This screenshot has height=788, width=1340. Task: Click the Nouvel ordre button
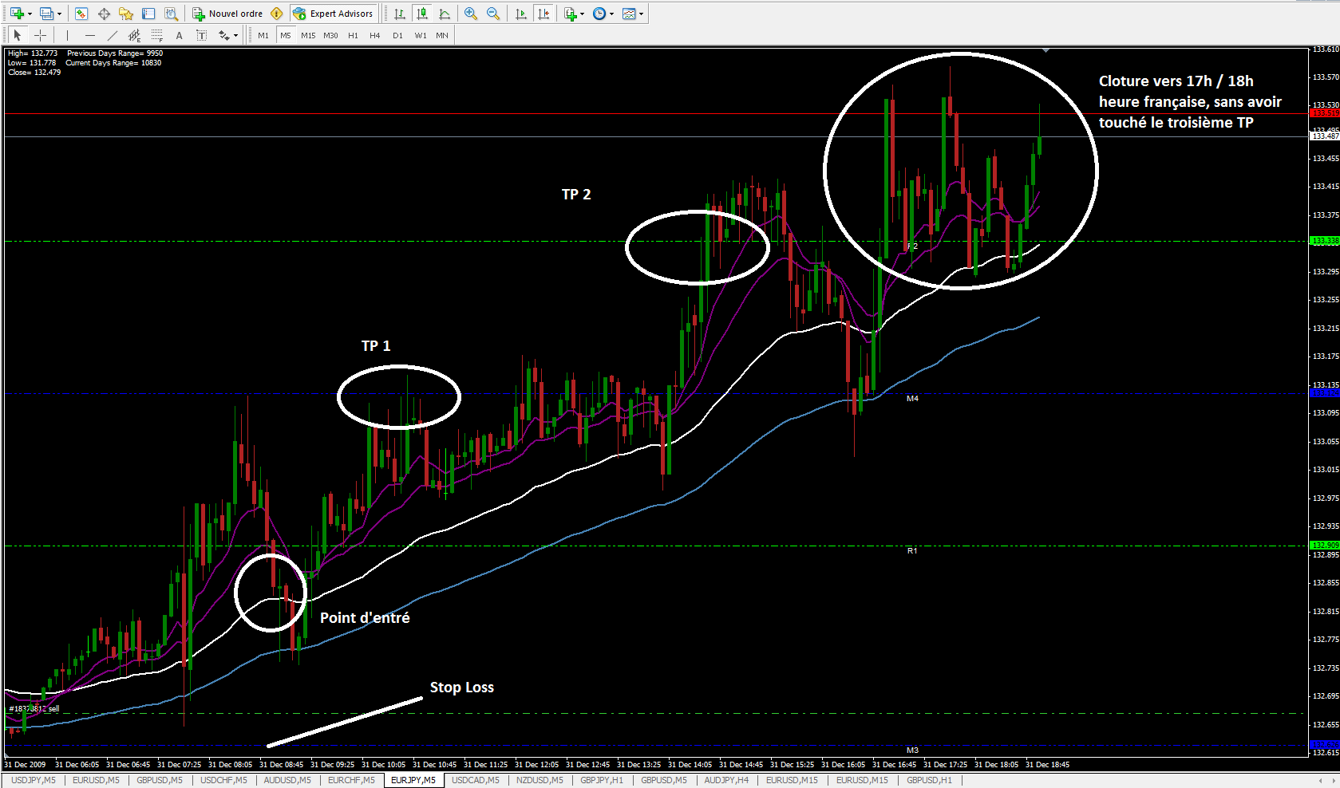click(x=227, y=14)
